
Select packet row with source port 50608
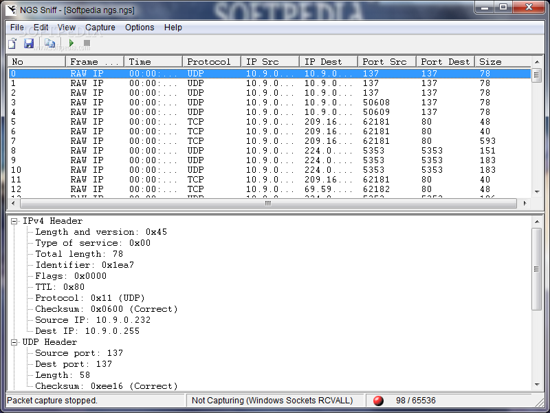[x=269, y=103]
